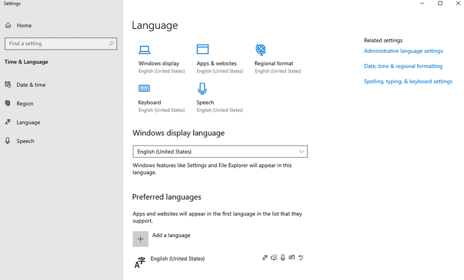Click handwriting feature icon for English
Screen dimensions: 464x280
pos(292,257)
